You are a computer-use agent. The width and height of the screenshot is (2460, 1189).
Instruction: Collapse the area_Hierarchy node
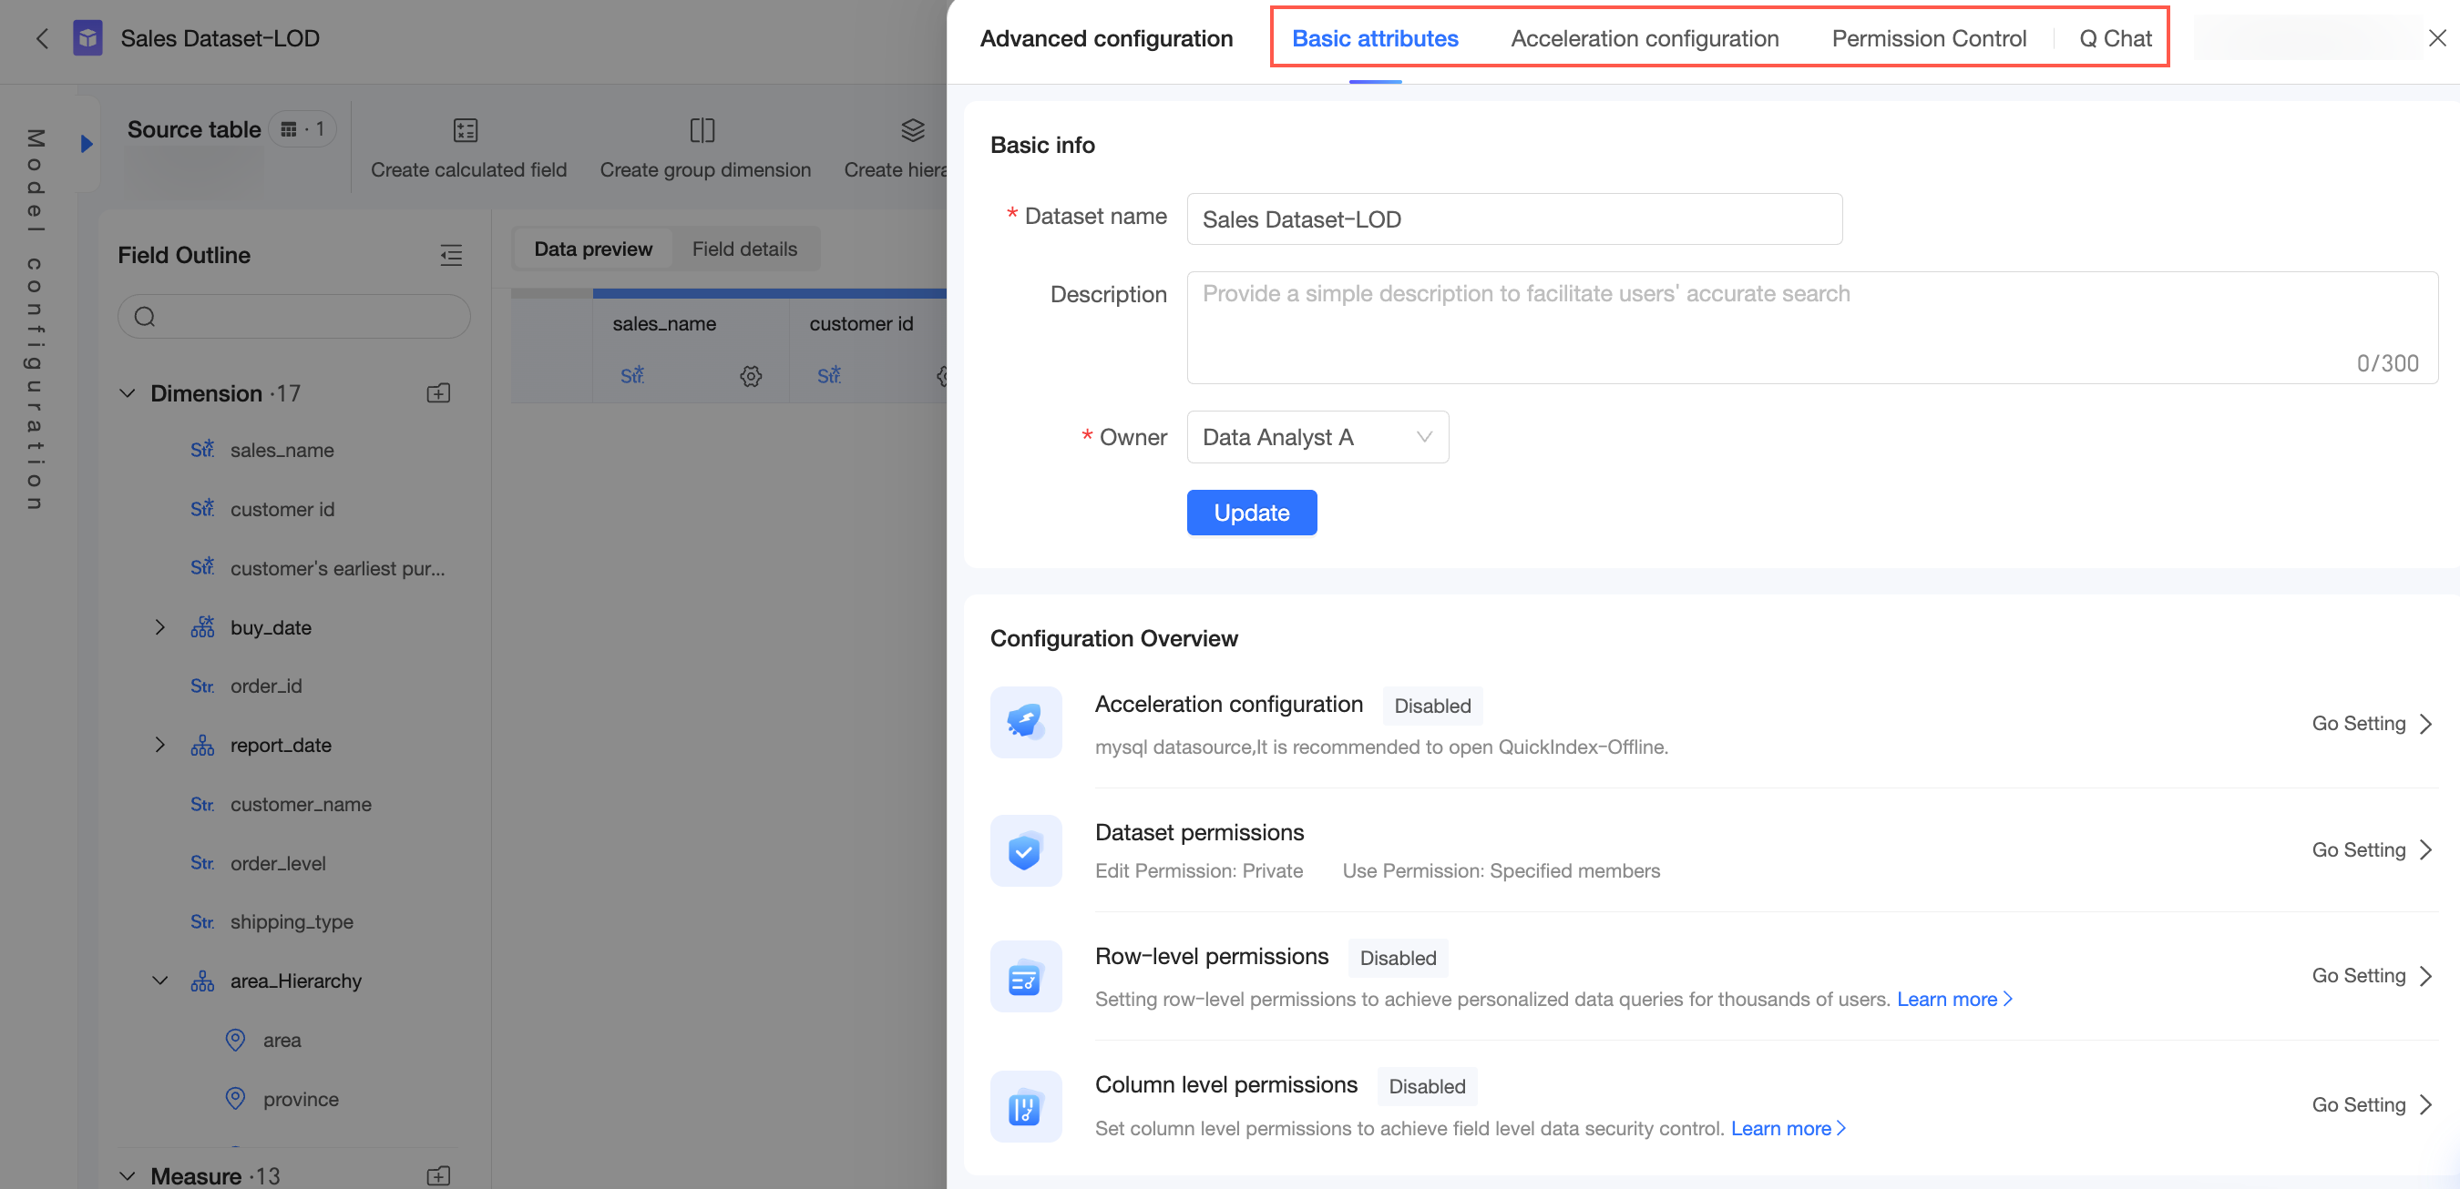click(159, 980)
